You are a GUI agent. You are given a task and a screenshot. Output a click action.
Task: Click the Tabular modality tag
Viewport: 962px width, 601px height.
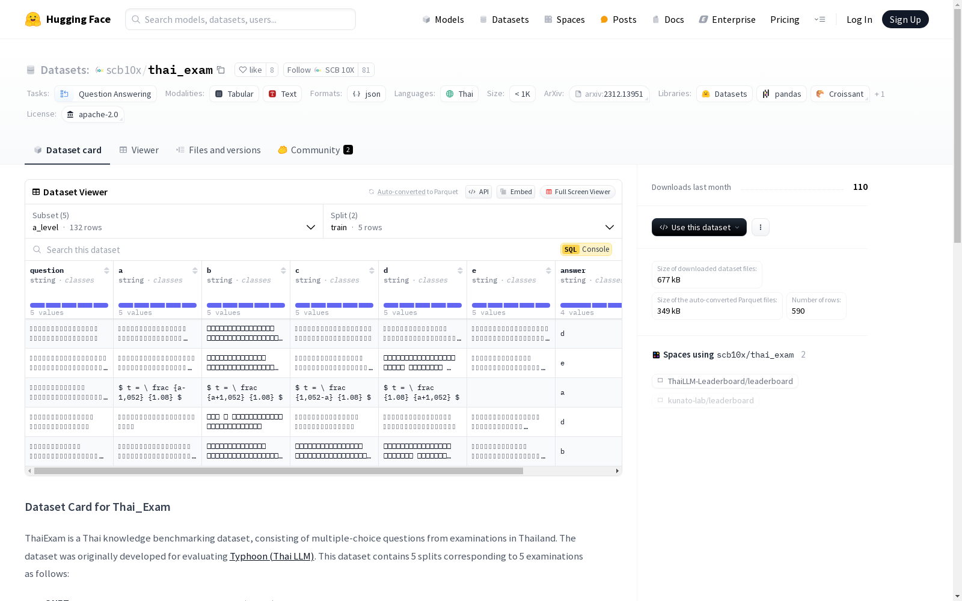pyautogui.click(x=234, y=94)
